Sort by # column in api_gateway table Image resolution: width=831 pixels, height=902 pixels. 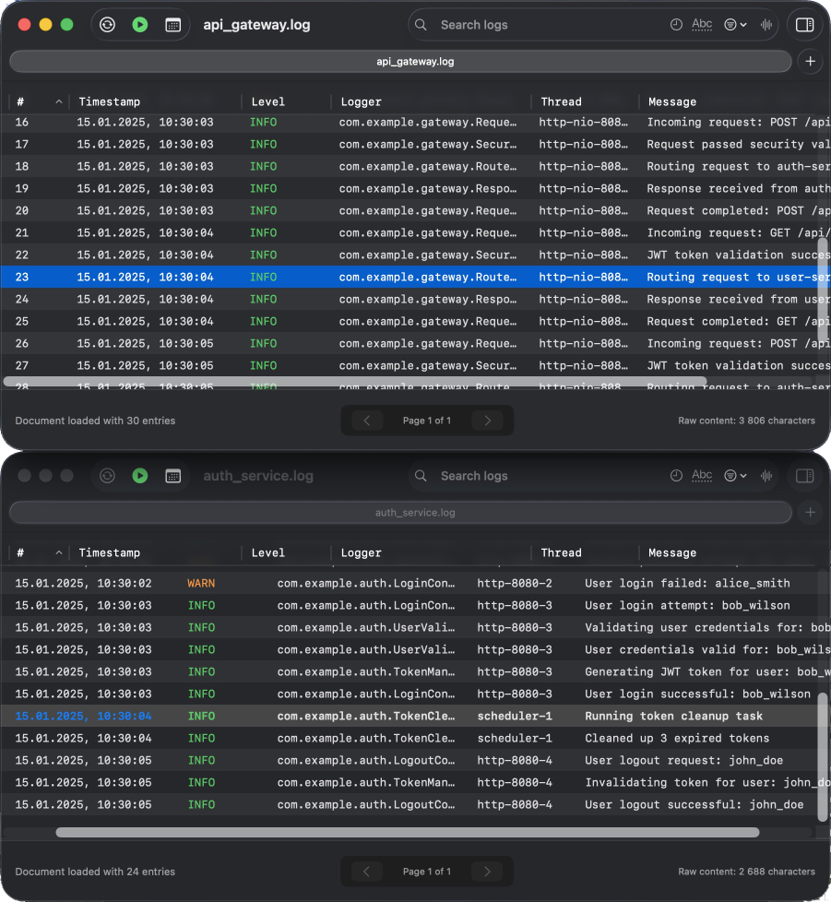coord(37,101)
